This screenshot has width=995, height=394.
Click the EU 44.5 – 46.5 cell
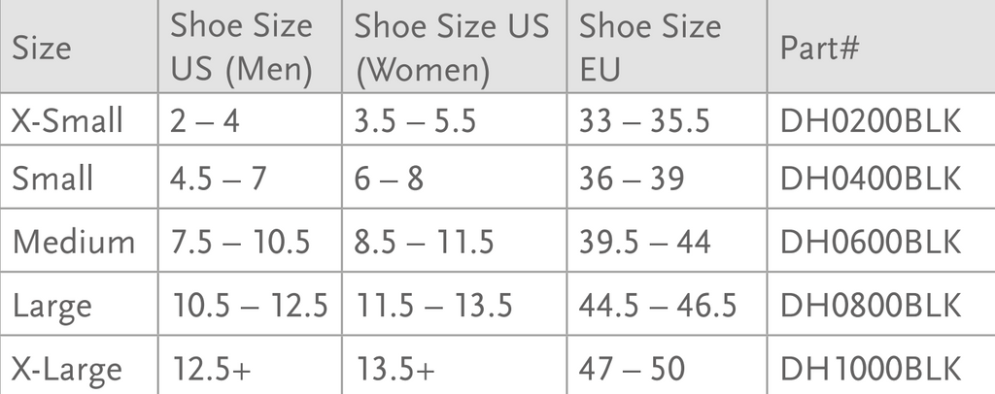[x=657, y=305]
